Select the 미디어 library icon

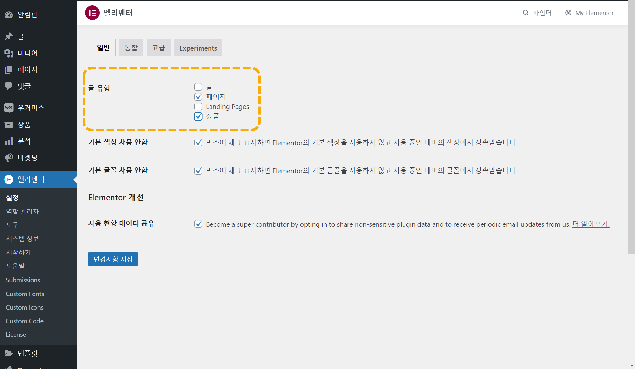9,53
